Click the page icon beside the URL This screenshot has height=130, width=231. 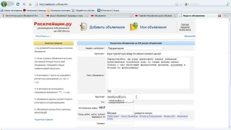tap(36, 4)
